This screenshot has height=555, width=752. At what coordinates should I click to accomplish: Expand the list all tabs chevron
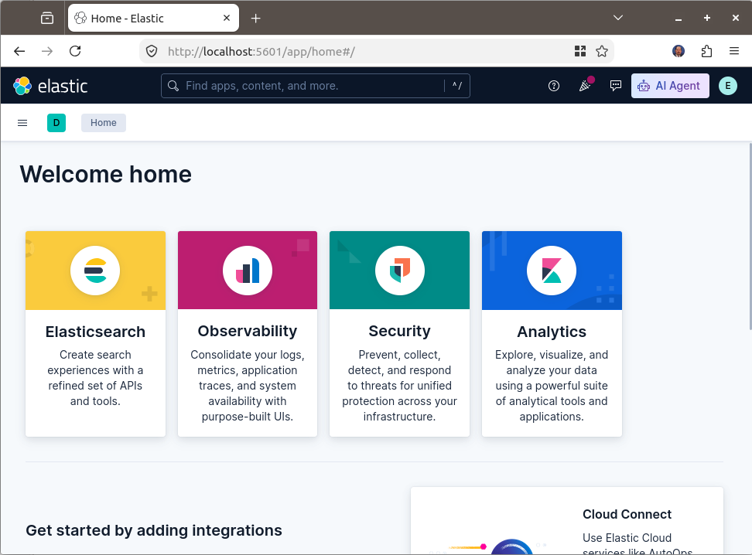pos(618,18)
